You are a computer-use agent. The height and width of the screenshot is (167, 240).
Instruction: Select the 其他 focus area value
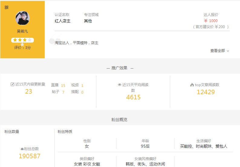pyautogui.click(x=88, y=21)
